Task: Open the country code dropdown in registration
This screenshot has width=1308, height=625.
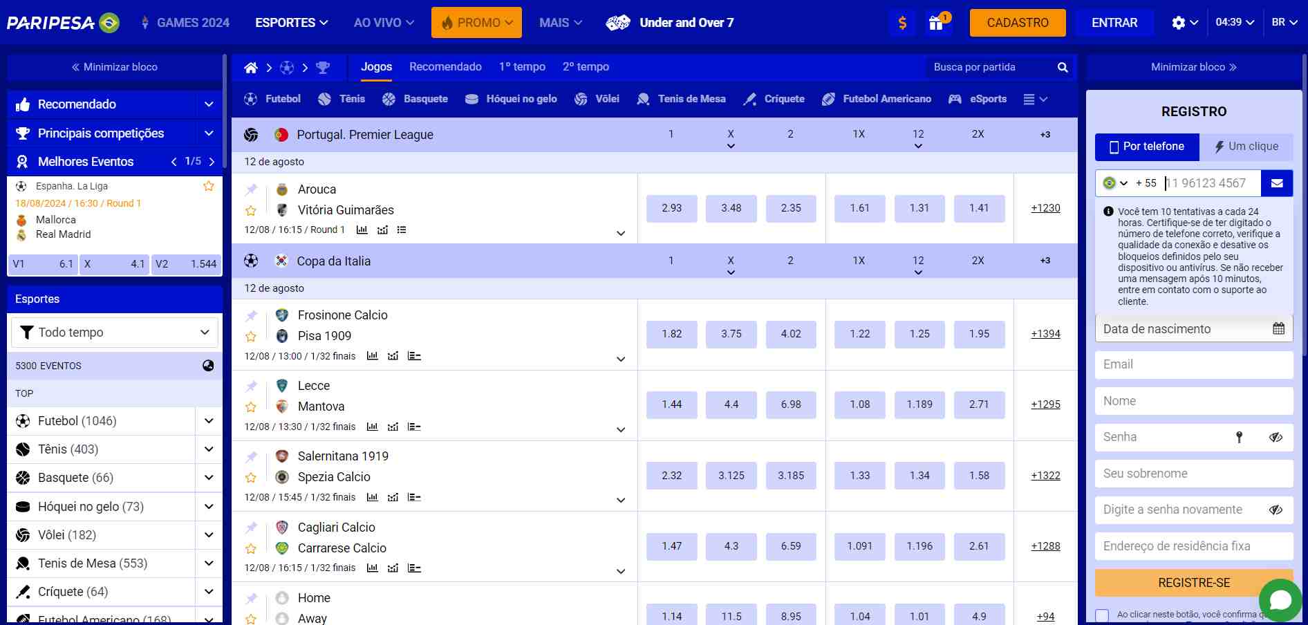Action: pos(1115,183)
